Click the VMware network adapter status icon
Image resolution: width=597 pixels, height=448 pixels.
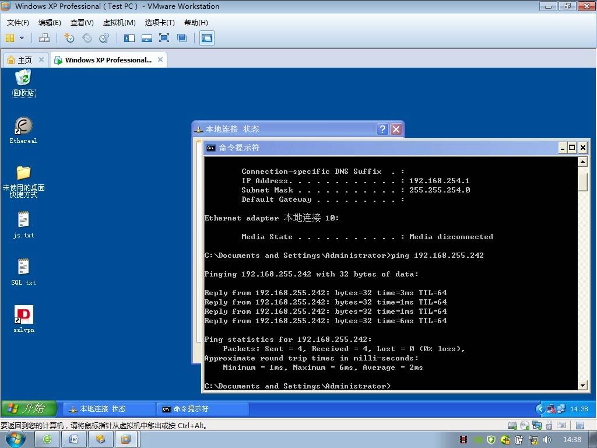tap(537, 425)
